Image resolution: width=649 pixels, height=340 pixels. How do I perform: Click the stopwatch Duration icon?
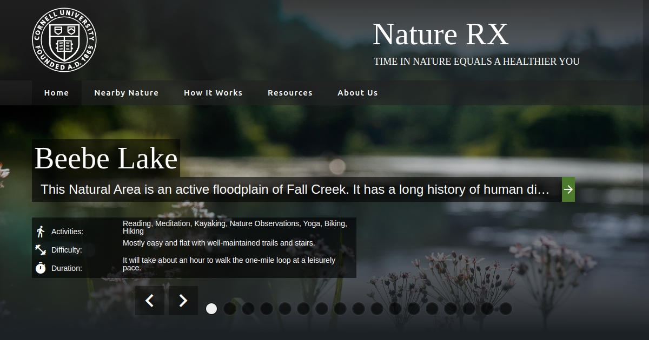[41, 268]
